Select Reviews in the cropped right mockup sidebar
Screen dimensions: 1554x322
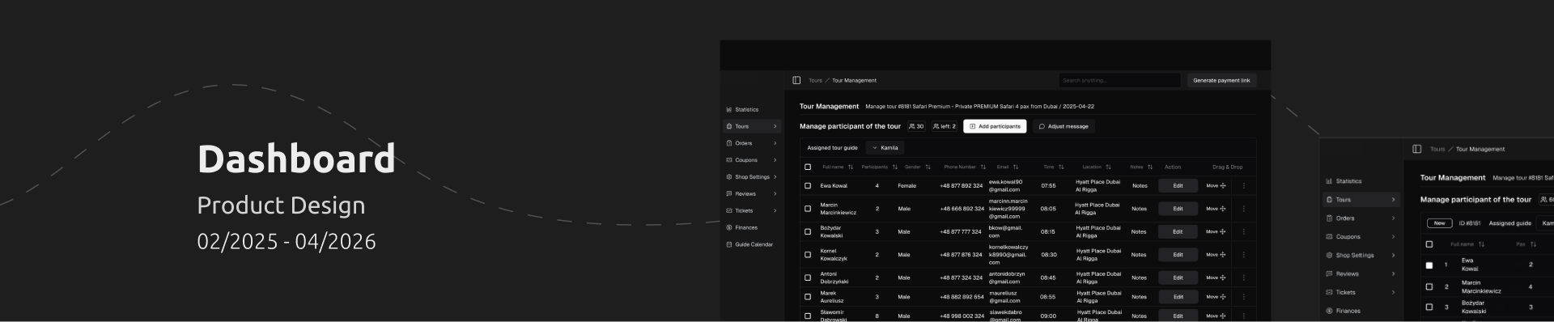pos(1361,273)
